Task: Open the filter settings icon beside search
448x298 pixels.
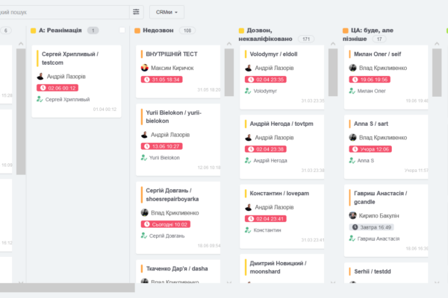Action: (136, 12)
